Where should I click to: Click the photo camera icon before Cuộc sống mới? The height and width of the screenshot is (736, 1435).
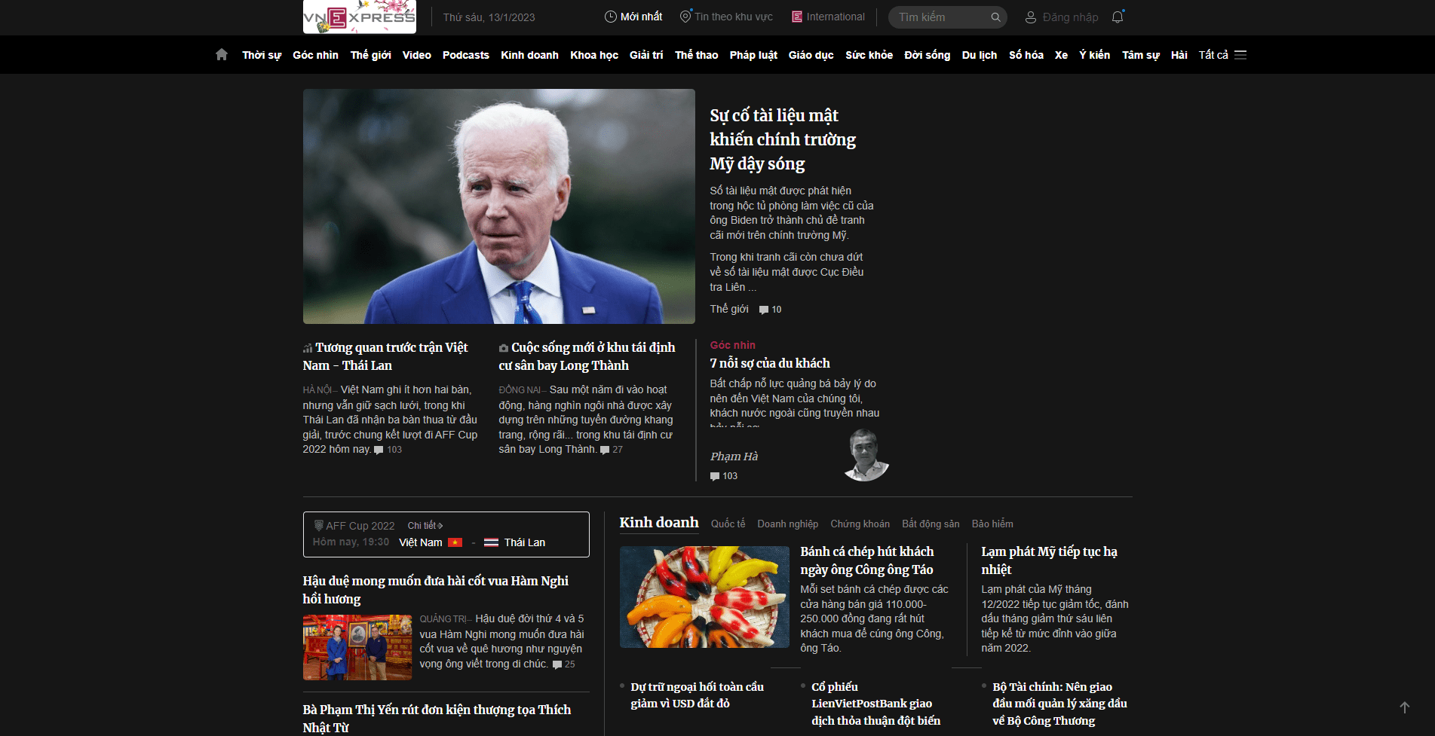(504, 348)
